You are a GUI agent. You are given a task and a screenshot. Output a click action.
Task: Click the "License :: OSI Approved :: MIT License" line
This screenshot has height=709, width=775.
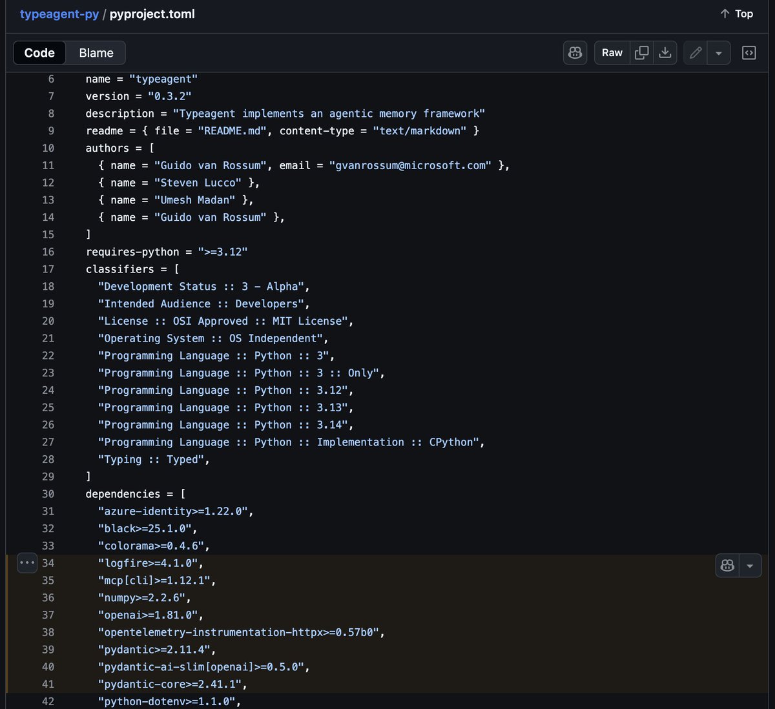(223, 321)
